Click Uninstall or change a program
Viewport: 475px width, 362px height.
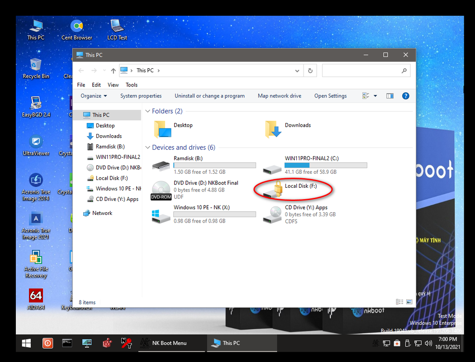click(x=209, y=96)
